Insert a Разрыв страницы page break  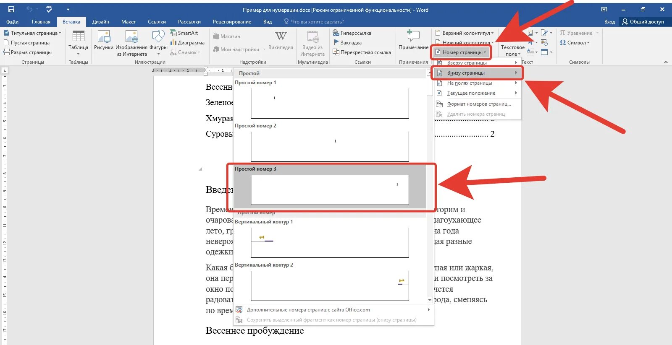28,52
